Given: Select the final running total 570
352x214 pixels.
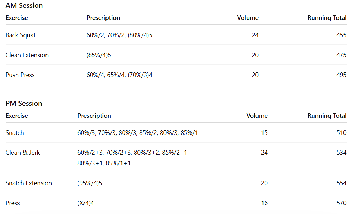Looking at the screenshot, I should tap(341, 203).
